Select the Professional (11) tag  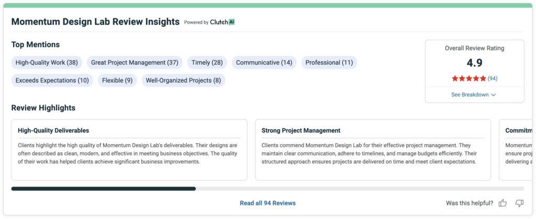pos(329,62)
